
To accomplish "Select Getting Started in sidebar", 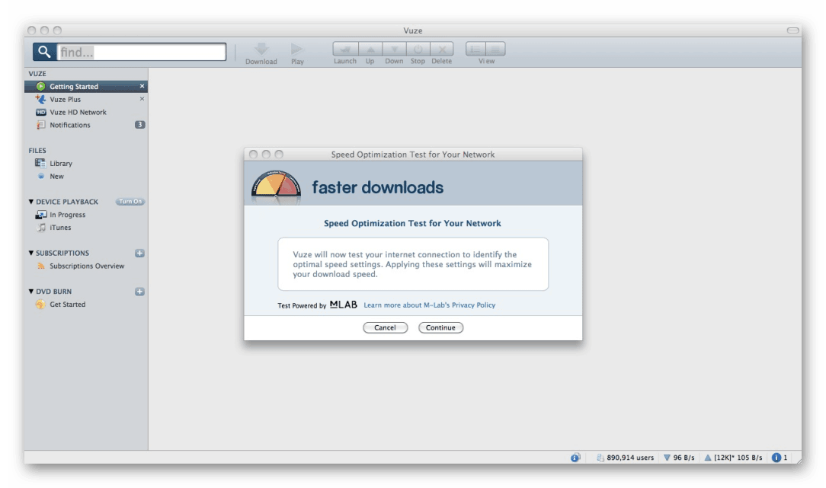I will (x=86, y=86).
